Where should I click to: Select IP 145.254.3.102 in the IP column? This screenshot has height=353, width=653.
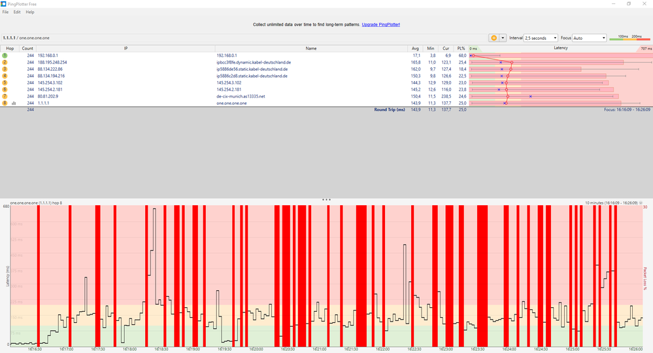50,82
